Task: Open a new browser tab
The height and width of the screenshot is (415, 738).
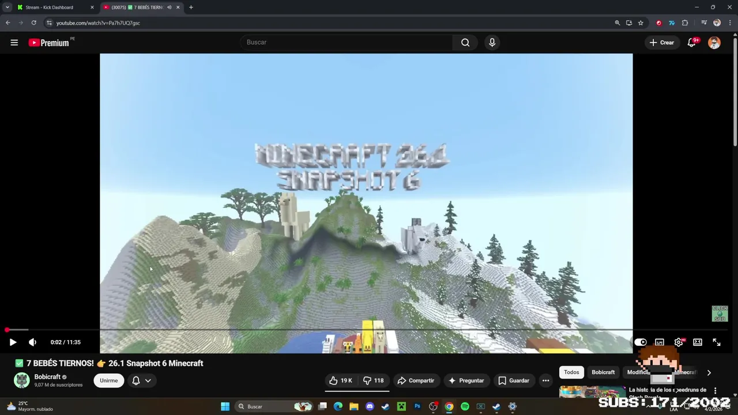Action: 191,7
